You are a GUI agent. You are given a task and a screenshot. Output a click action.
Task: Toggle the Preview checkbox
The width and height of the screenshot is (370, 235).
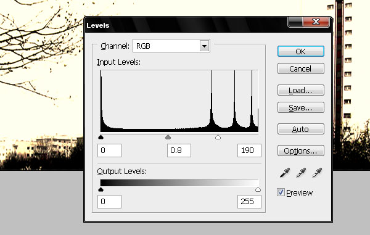(x=281, y=192)
